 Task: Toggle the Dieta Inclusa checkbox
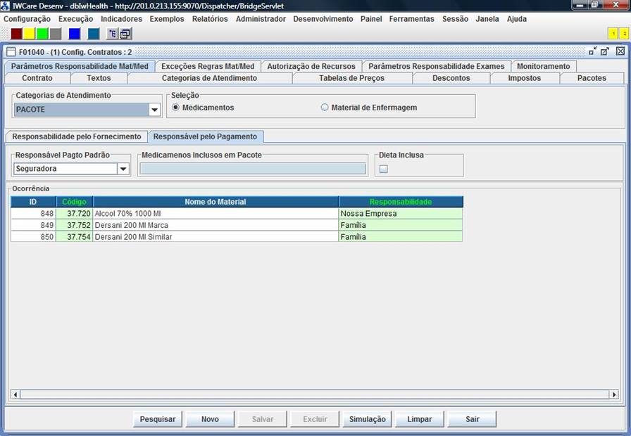click(384, 169)
